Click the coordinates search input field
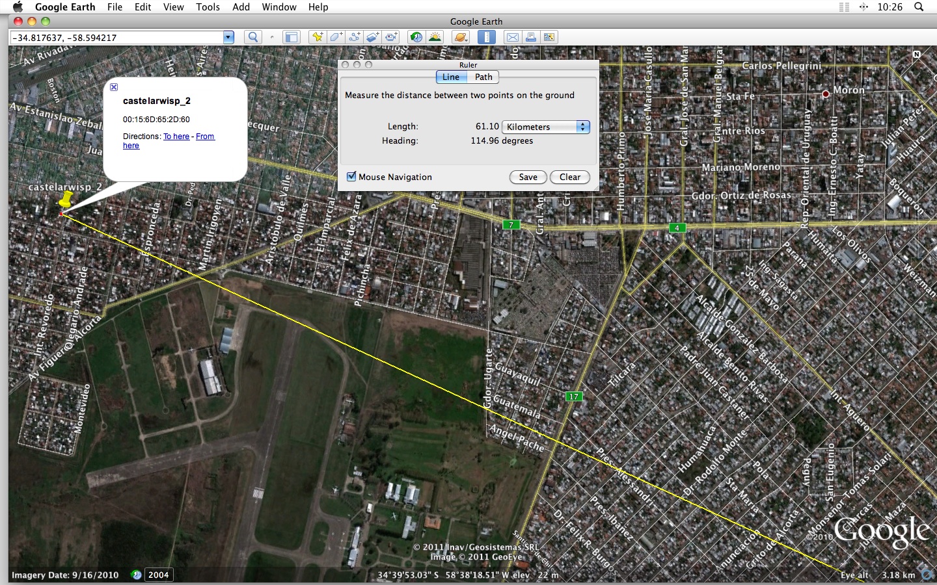The image size is (937, 585). click(117, 37)
